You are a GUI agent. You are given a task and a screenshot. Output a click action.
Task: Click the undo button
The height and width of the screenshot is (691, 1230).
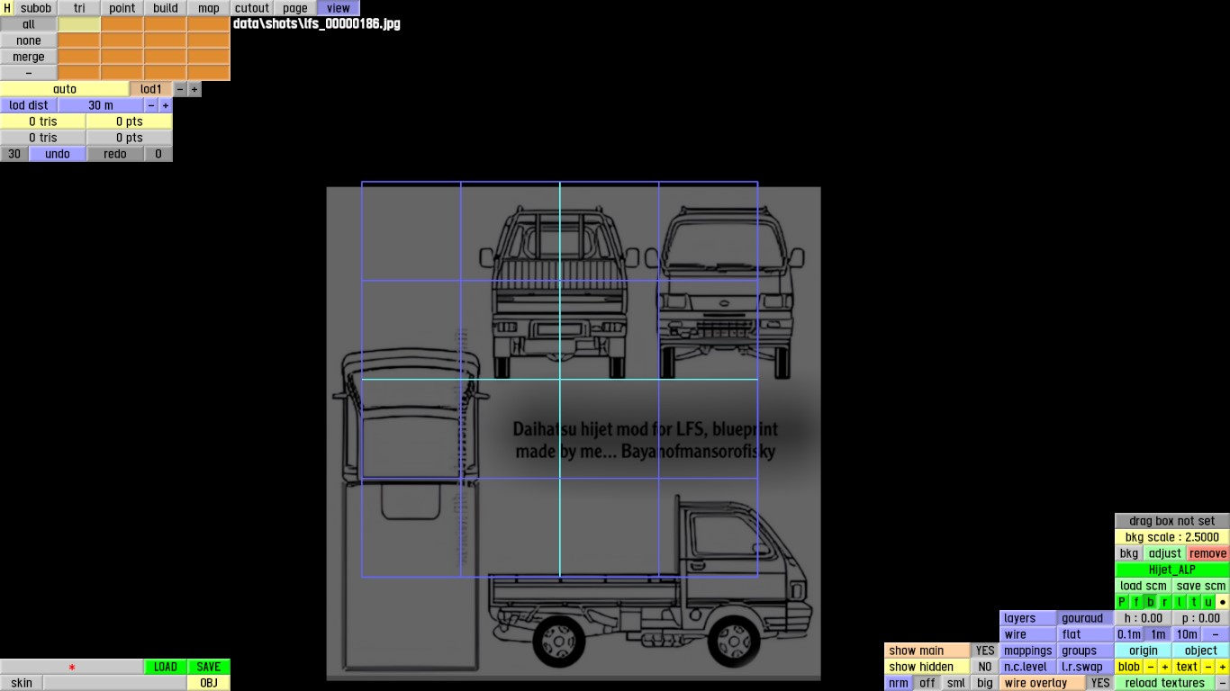point(58,154)
